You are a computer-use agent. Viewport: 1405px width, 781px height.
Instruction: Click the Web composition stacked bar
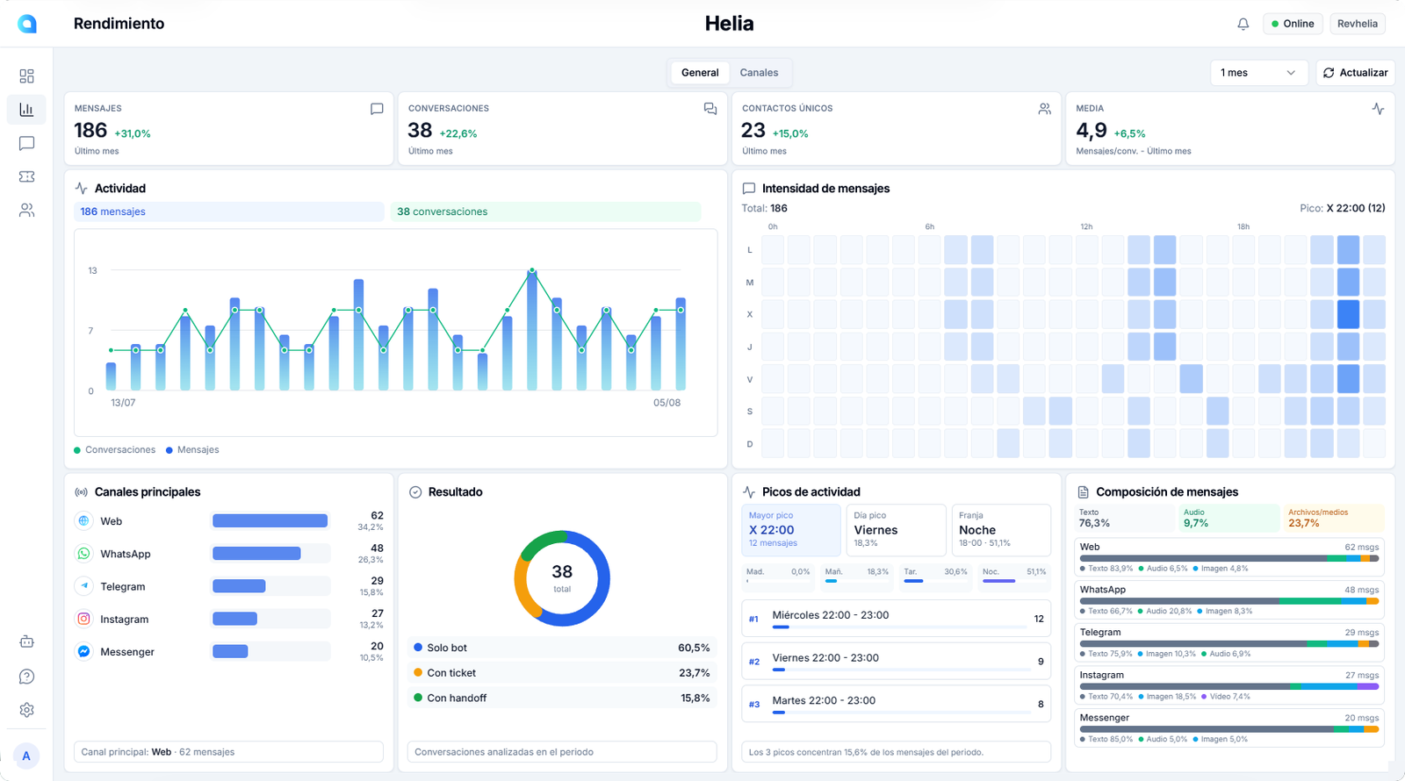point(1229,558)
